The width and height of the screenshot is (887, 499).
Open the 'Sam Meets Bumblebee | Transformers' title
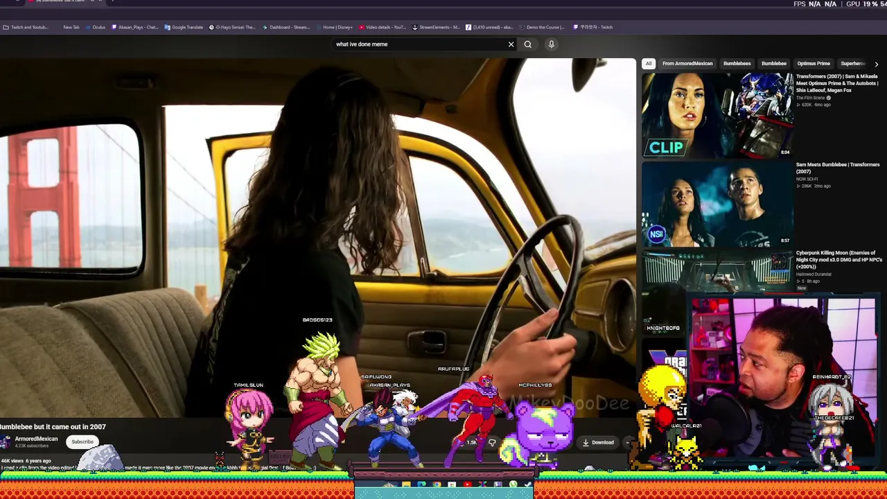tap(837, 168)
